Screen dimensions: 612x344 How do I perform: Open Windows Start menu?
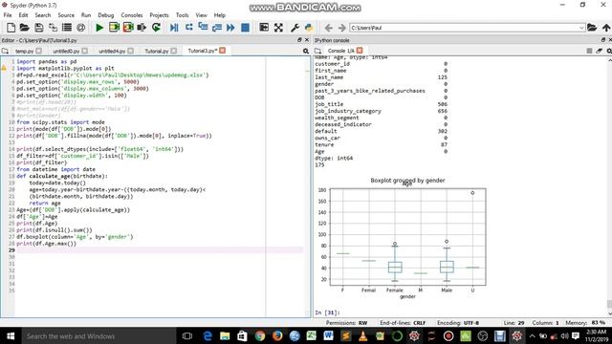click(11, 336)
